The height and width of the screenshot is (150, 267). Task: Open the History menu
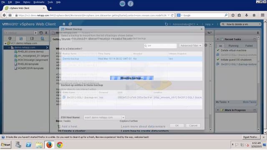coord(27,2)
